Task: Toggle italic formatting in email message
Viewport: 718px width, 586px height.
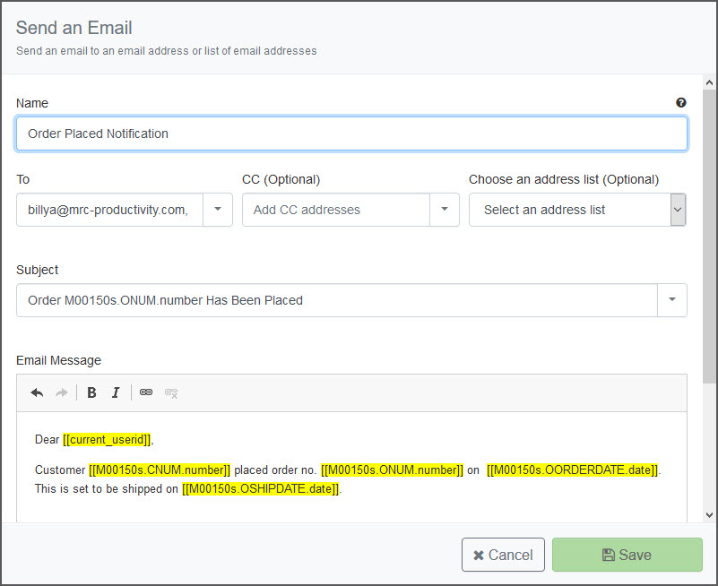Action: coord(116,392)
